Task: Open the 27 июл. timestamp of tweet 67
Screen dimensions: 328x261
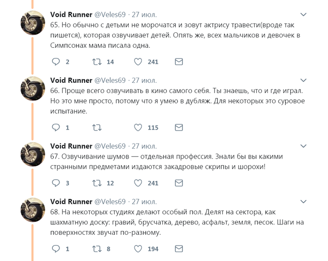Action: point(144,146)
